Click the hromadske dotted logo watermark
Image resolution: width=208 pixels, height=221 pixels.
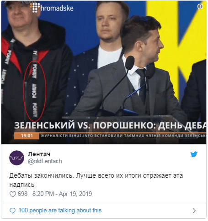click(35, 8)
